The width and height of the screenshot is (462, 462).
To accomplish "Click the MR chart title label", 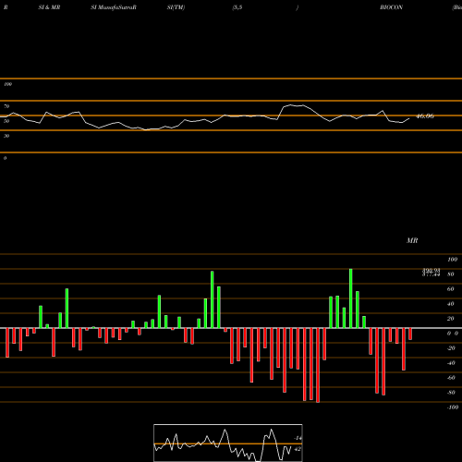I will coord(412,240).
